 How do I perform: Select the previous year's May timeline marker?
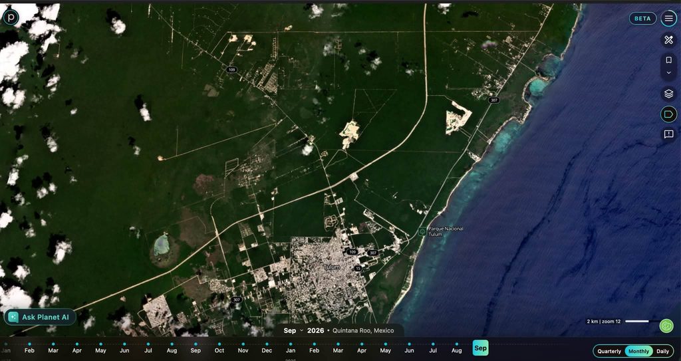[100, 349]
